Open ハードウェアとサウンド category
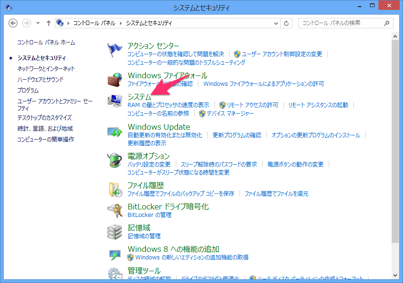Screen dimensions: 403x283 click(x=40, y=80)
